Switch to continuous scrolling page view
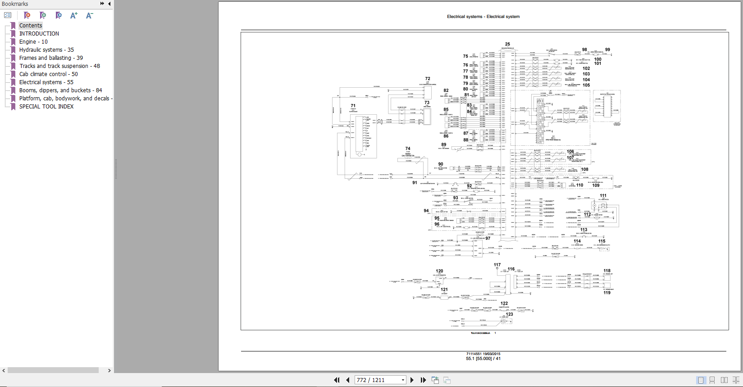 pyautogui.click(x=712, y=380)
